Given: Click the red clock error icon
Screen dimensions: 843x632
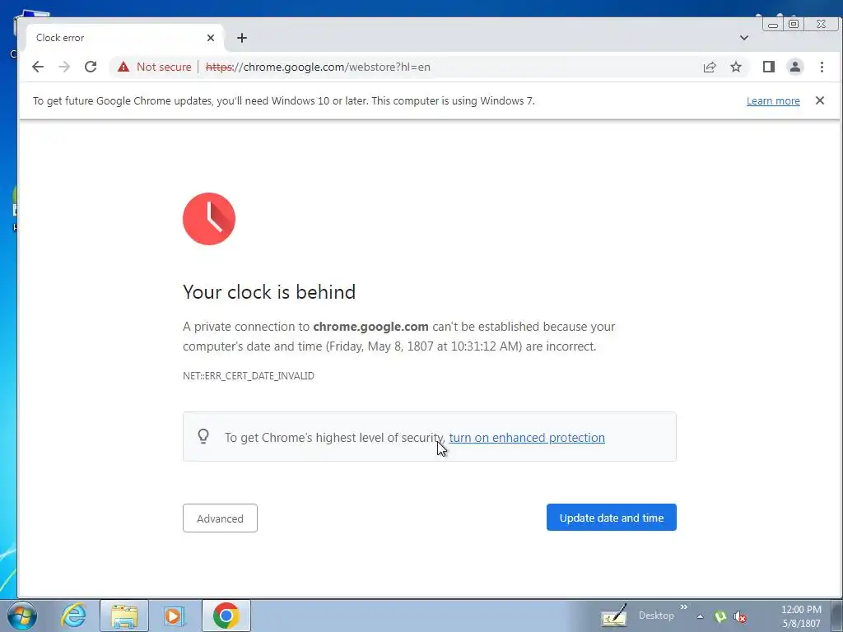Looking at the screenshot, I should [x=209, y=219].
